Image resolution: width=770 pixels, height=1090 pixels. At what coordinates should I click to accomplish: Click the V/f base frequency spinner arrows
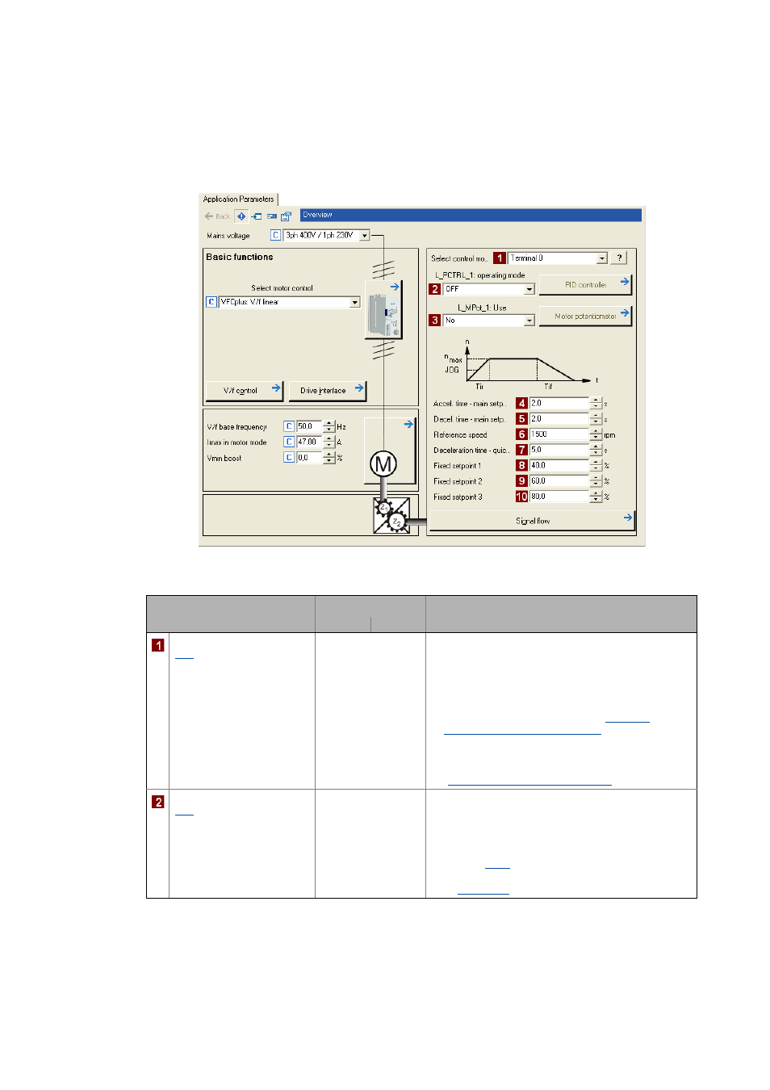329,426
